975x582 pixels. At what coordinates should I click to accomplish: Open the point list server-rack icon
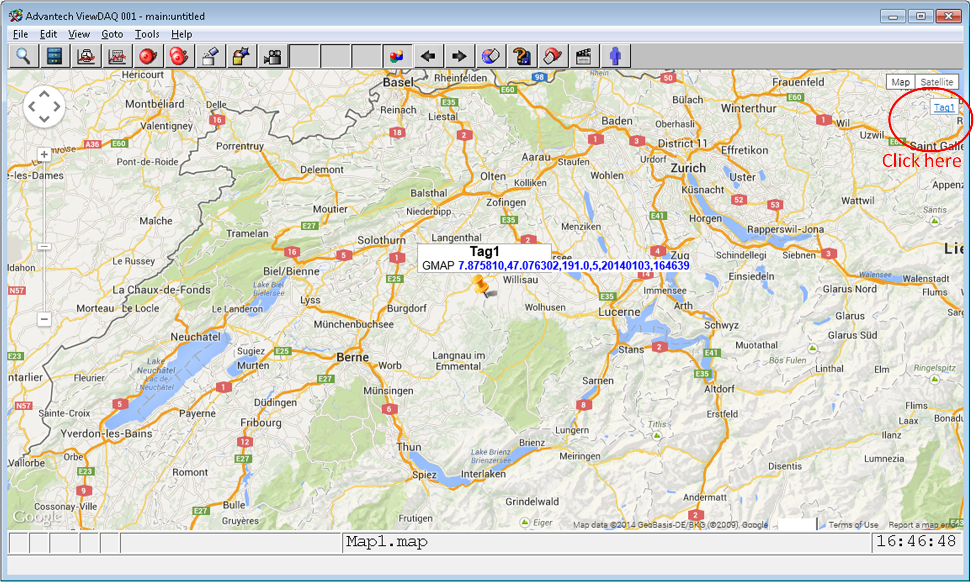tap(54, 56)
